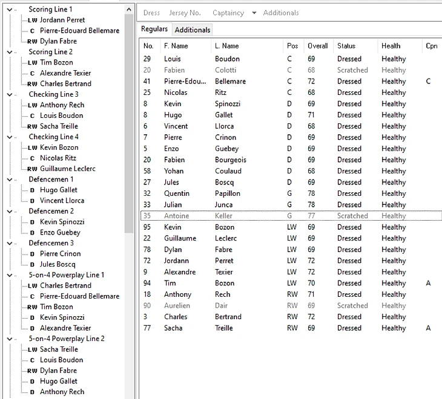Click the lineup tree scroll-up arrow
Screen dimensions: 442x399
coord(129,10)
